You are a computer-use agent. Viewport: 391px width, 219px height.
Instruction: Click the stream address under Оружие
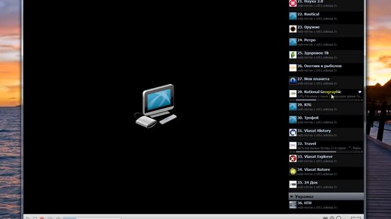click(317, 32)
